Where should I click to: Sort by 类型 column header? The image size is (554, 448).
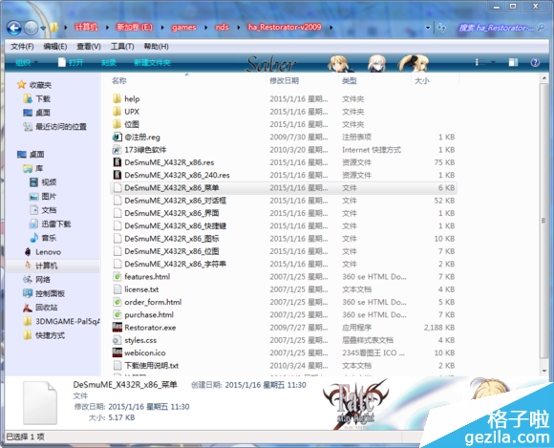click(x=349, y=80)
